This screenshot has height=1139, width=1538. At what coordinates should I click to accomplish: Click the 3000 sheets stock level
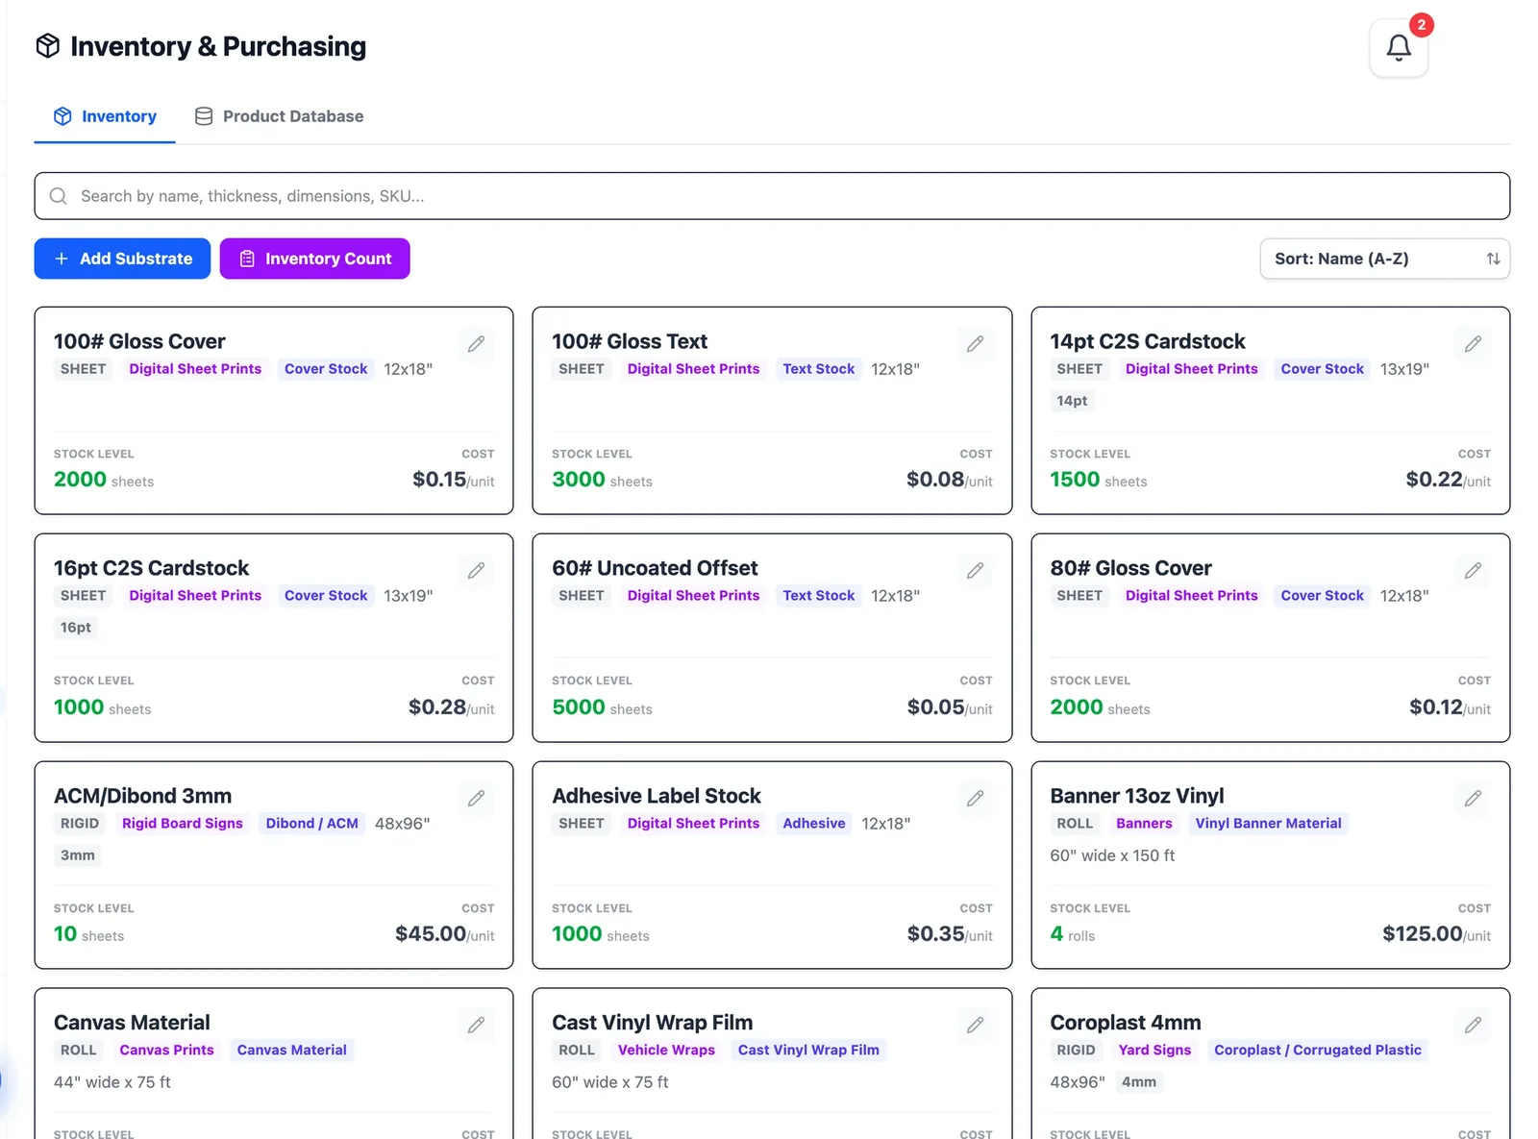pos(602,480)
